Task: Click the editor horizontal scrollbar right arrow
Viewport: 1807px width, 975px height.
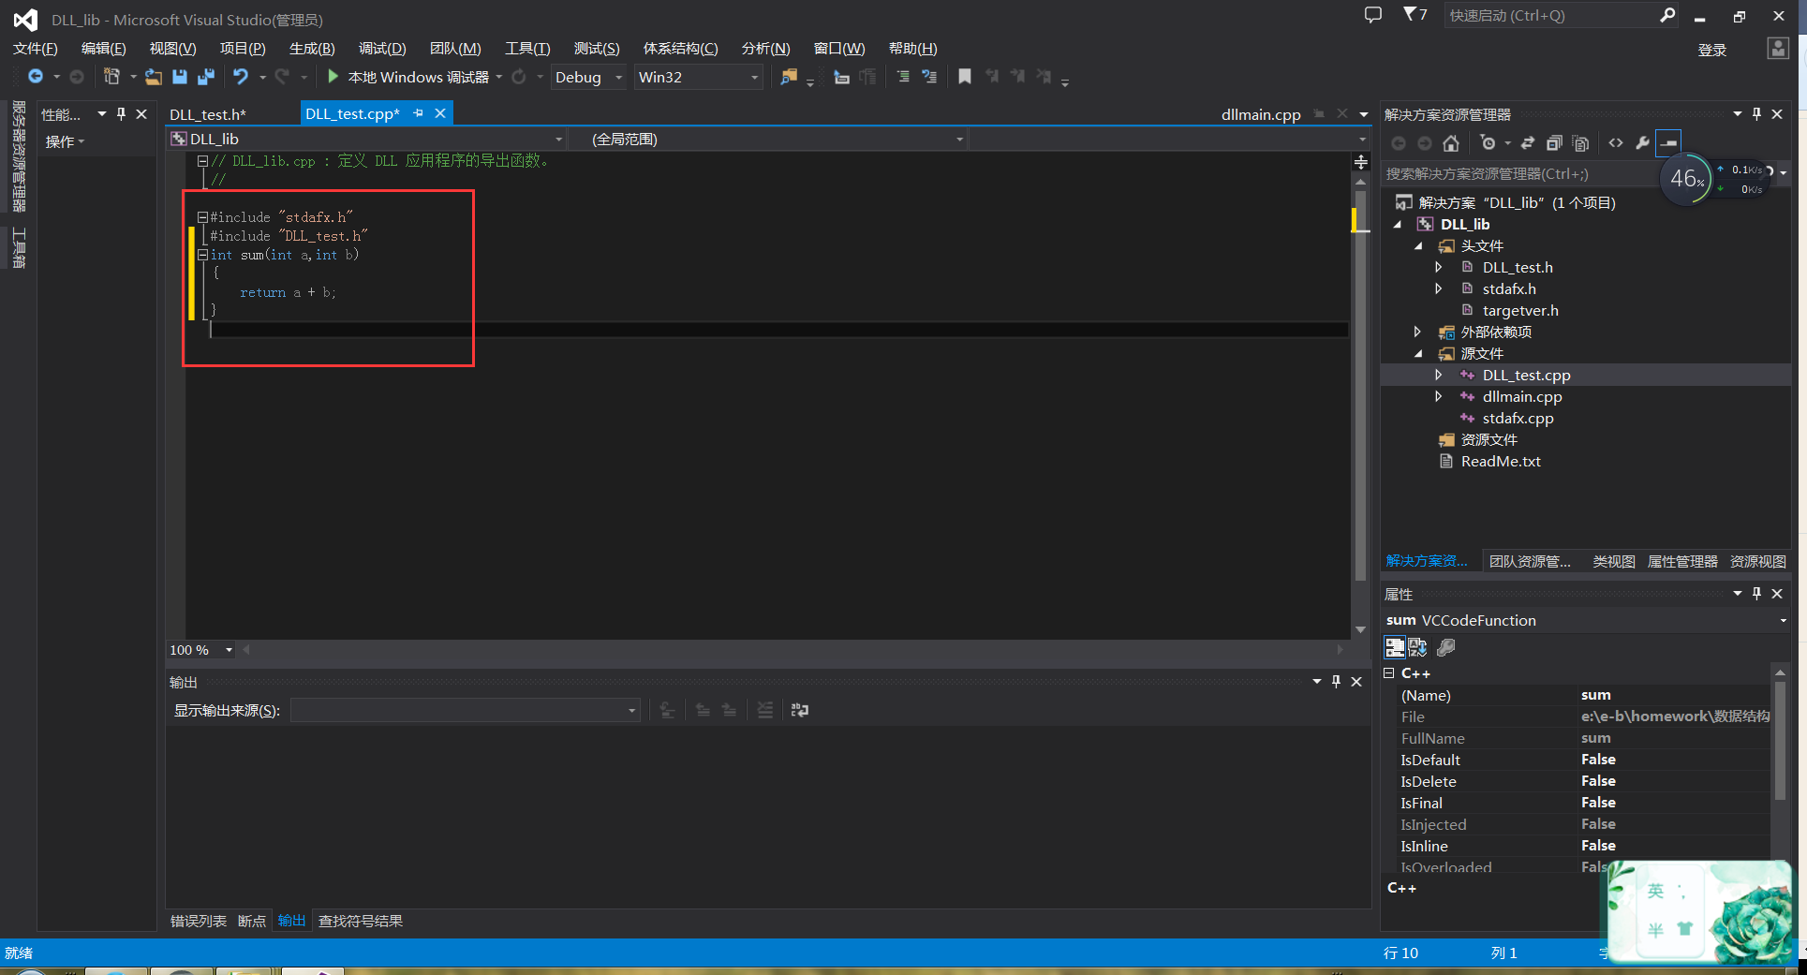Action: coord(1340,649)
